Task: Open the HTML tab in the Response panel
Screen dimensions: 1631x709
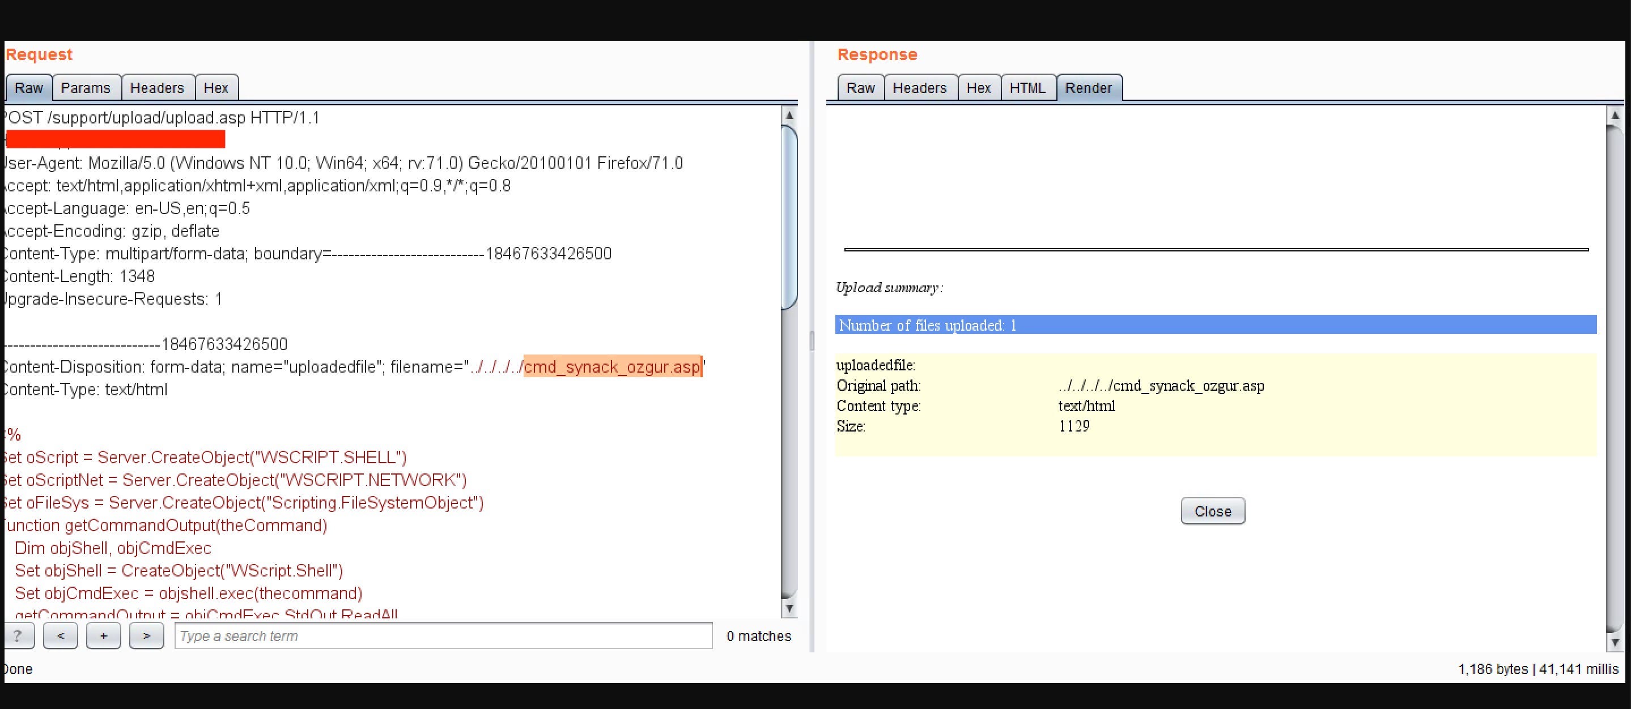Action: coord(1028,88)
